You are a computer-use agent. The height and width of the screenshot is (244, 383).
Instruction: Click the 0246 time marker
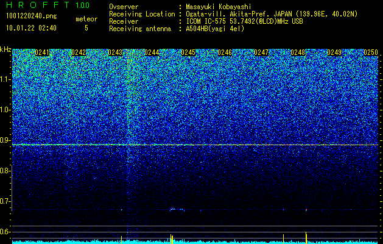225,52
